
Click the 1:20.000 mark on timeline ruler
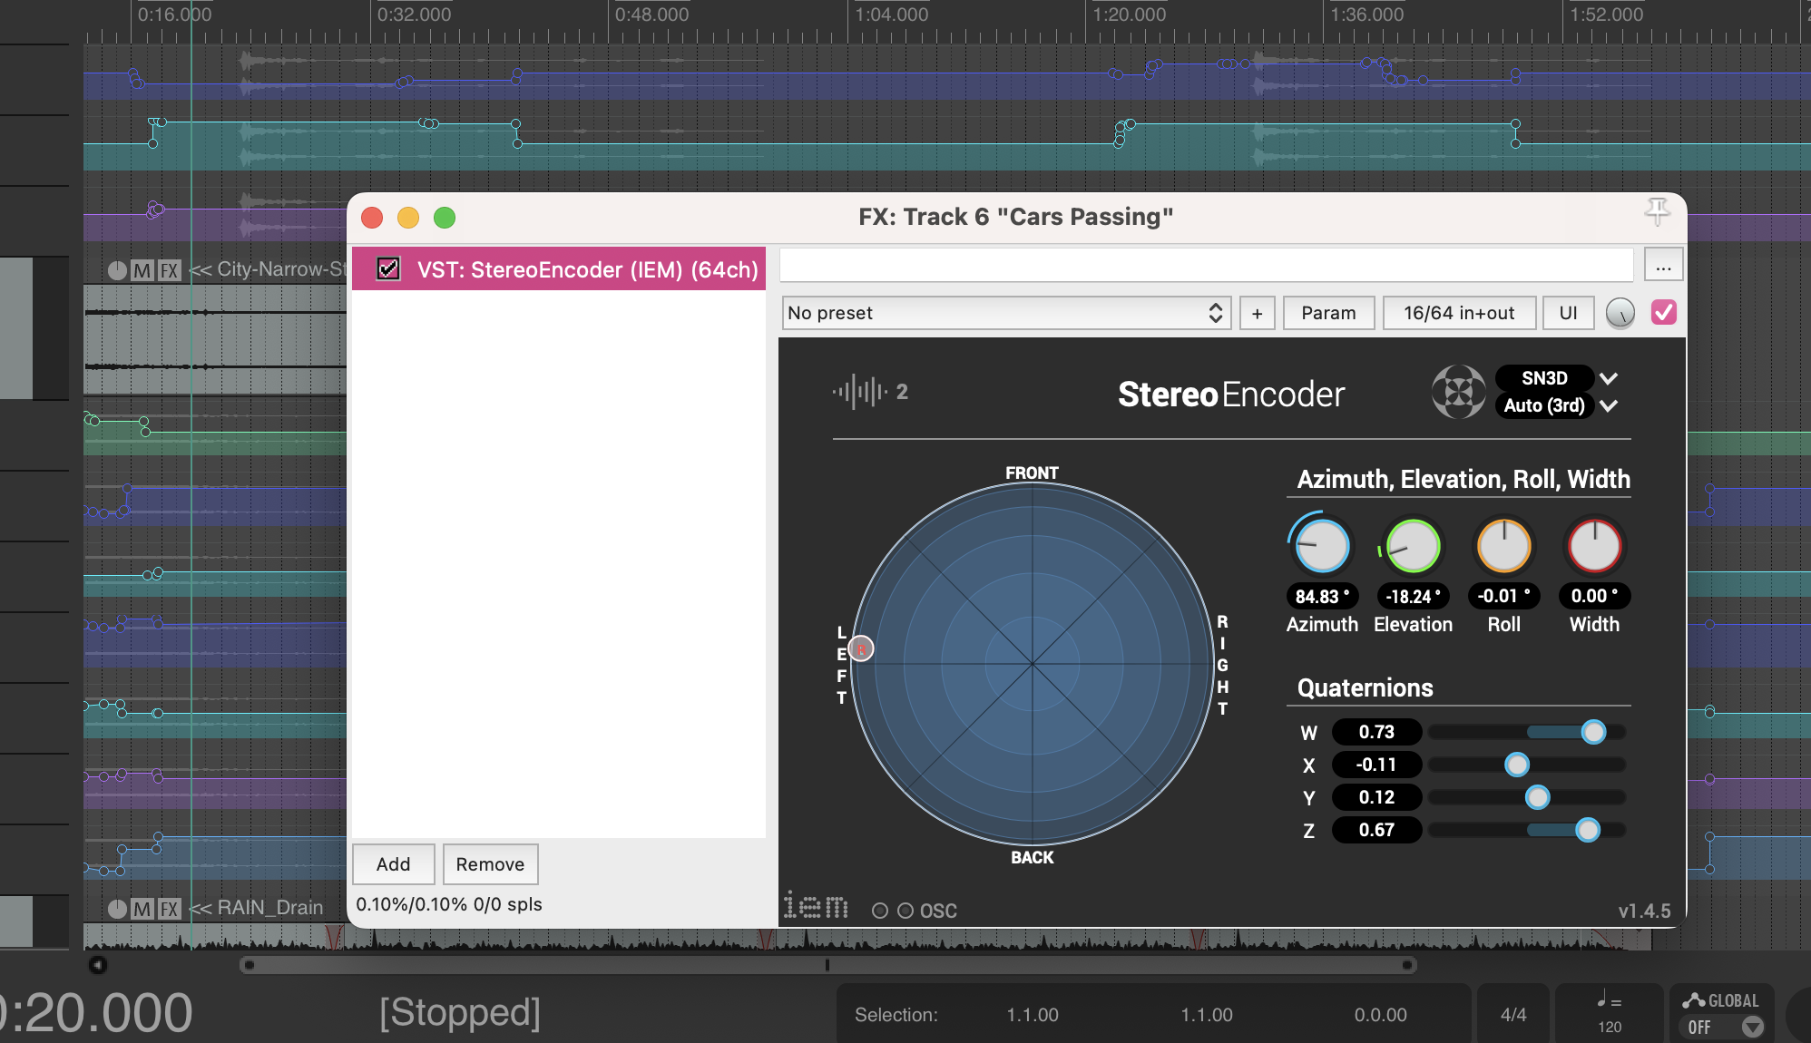[x=1129, y=15]
